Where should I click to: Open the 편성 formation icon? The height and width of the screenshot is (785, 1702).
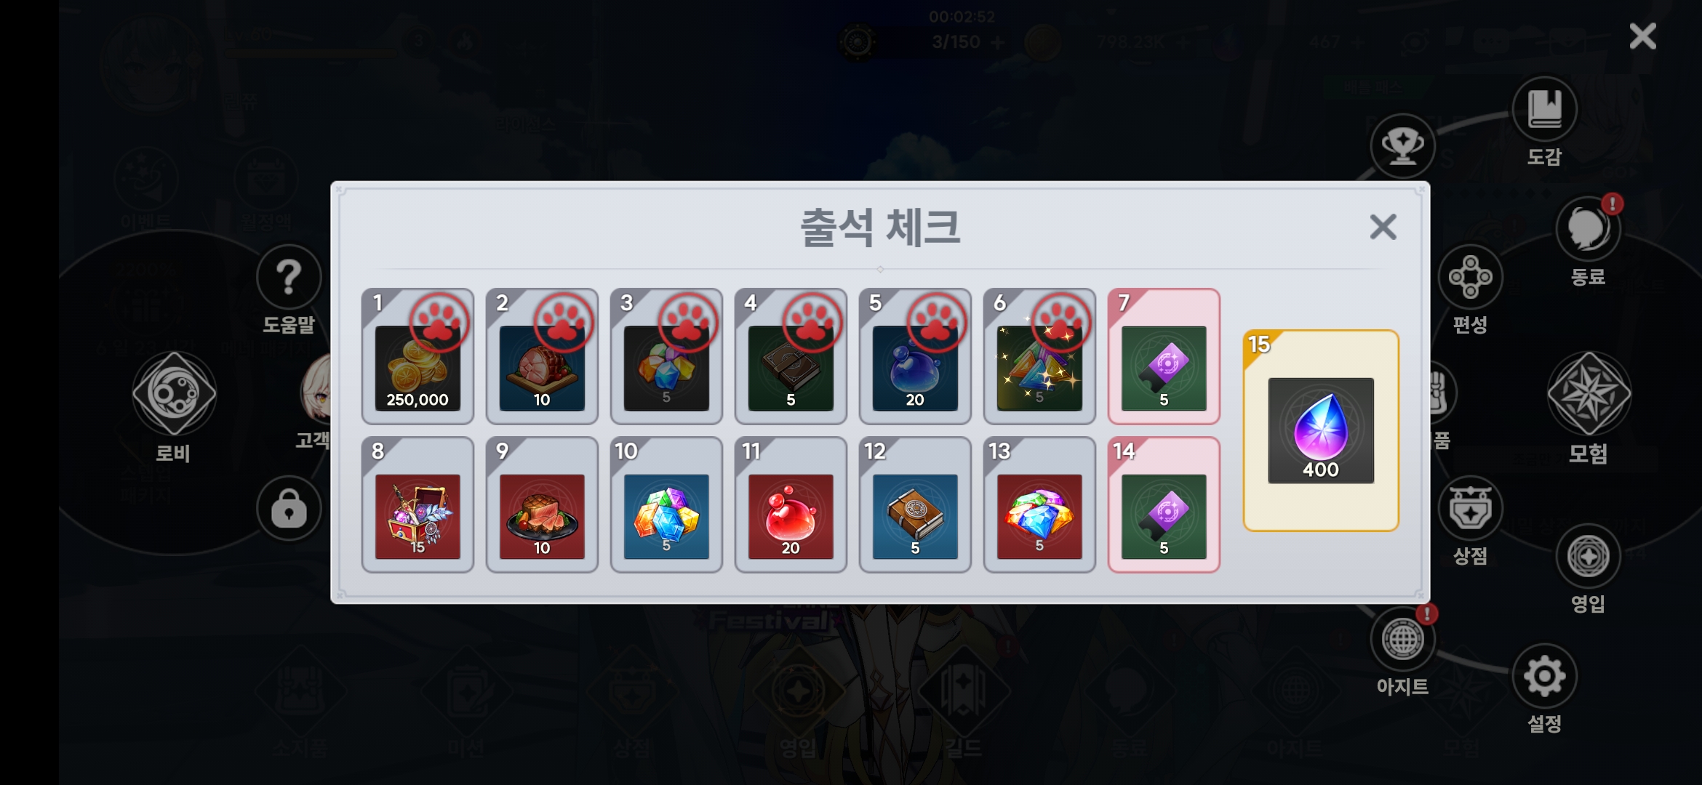tap(1470, 277)
